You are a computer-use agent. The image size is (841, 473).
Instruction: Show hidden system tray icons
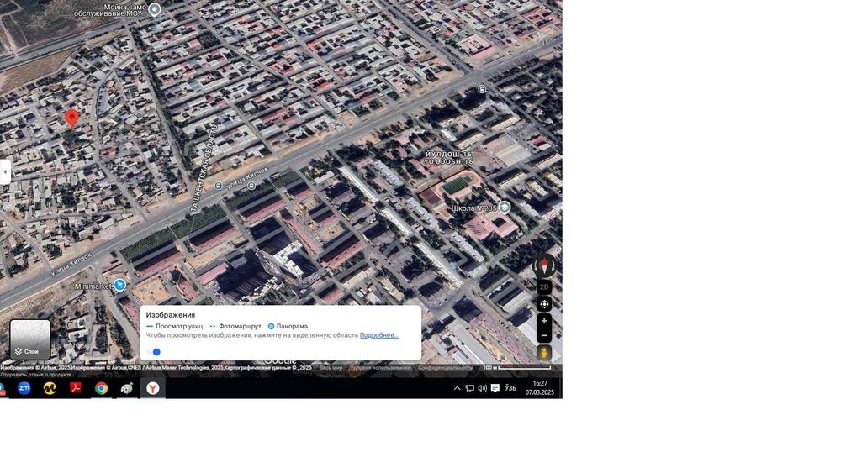pos(457,388)
